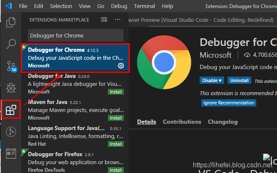277x173 pixels.
Task: Switch to the Details tab
Action: point(146,122)
